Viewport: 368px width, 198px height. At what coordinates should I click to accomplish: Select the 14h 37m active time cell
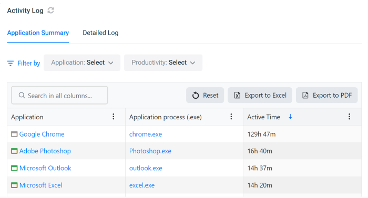coord(302,168)
